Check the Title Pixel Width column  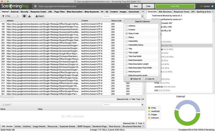point(126,56)
